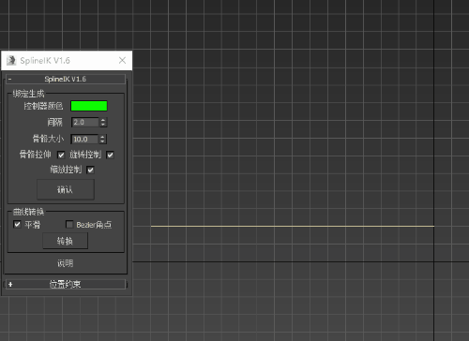Open the green 控制器颜色 color swatch

tap(89, 106)
